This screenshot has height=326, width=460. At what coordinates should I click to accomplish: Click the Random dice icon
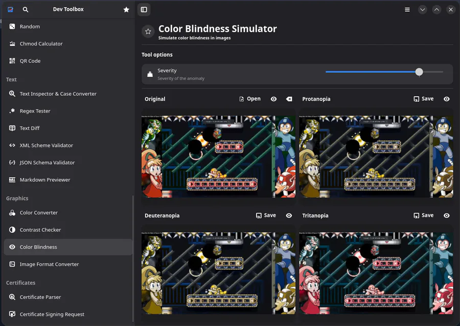(x=12, y=27)
